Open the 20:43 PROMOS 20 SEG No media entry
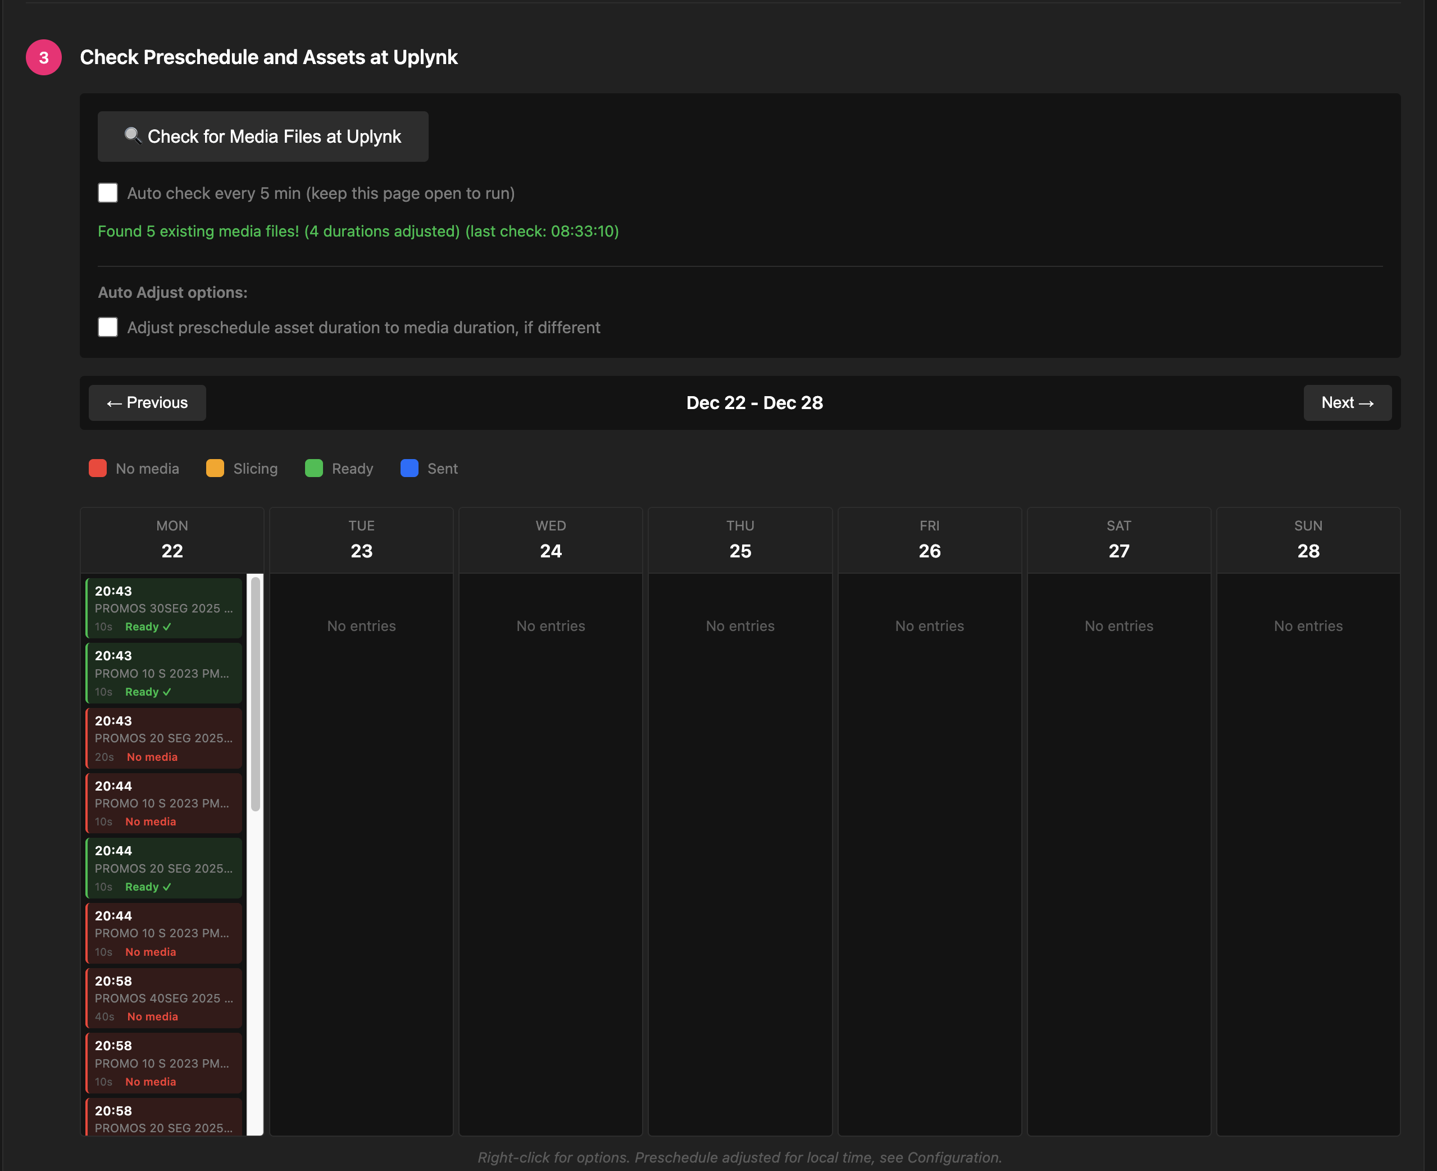 [164, 738]
